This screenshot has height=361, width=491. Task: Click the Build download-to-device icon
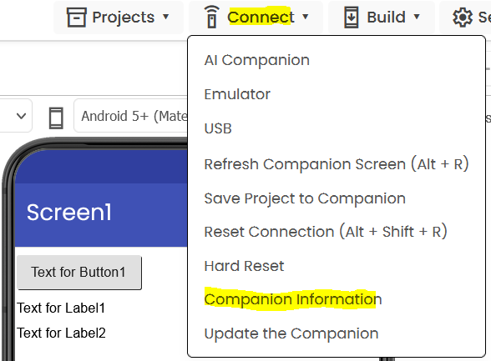pyautogui.click(x=351, y=18)
